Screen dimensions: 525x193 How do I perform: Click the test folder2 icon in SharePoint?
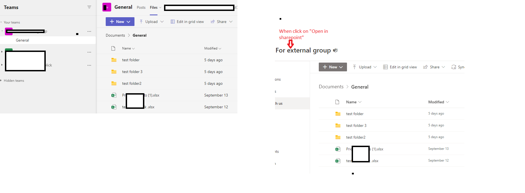[338, 137]
